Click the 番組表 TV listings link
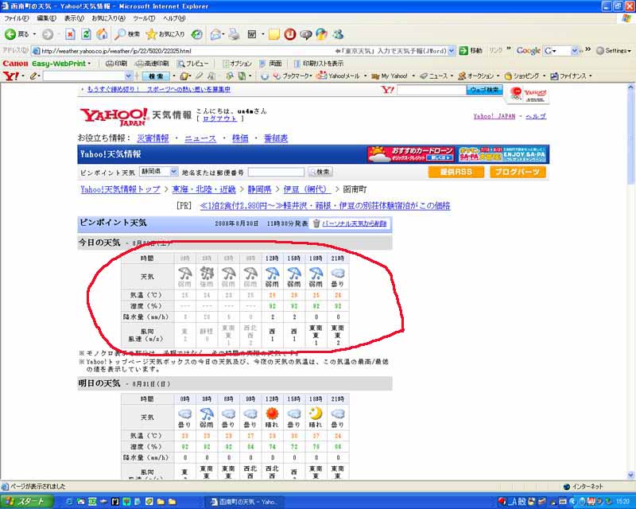 point(276,138)
